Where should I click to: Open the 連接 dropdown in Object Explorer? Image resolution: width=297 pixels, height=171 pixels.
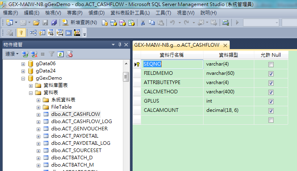click(x=12, y=54)
